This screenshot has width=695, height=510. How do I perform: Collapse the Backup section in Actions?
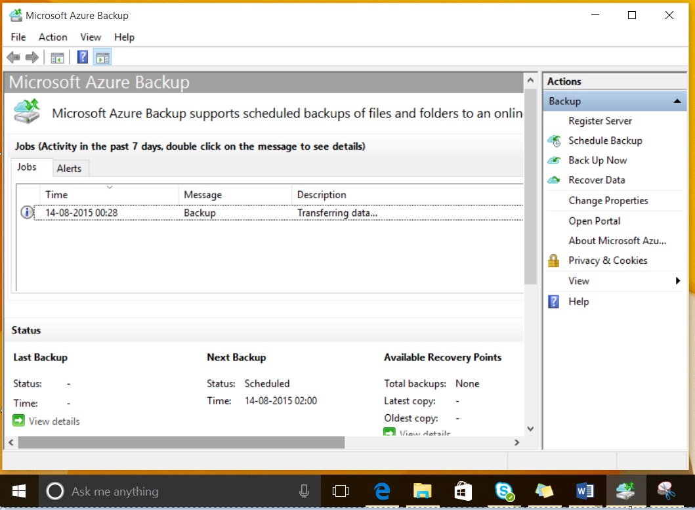tap(677, 101)
